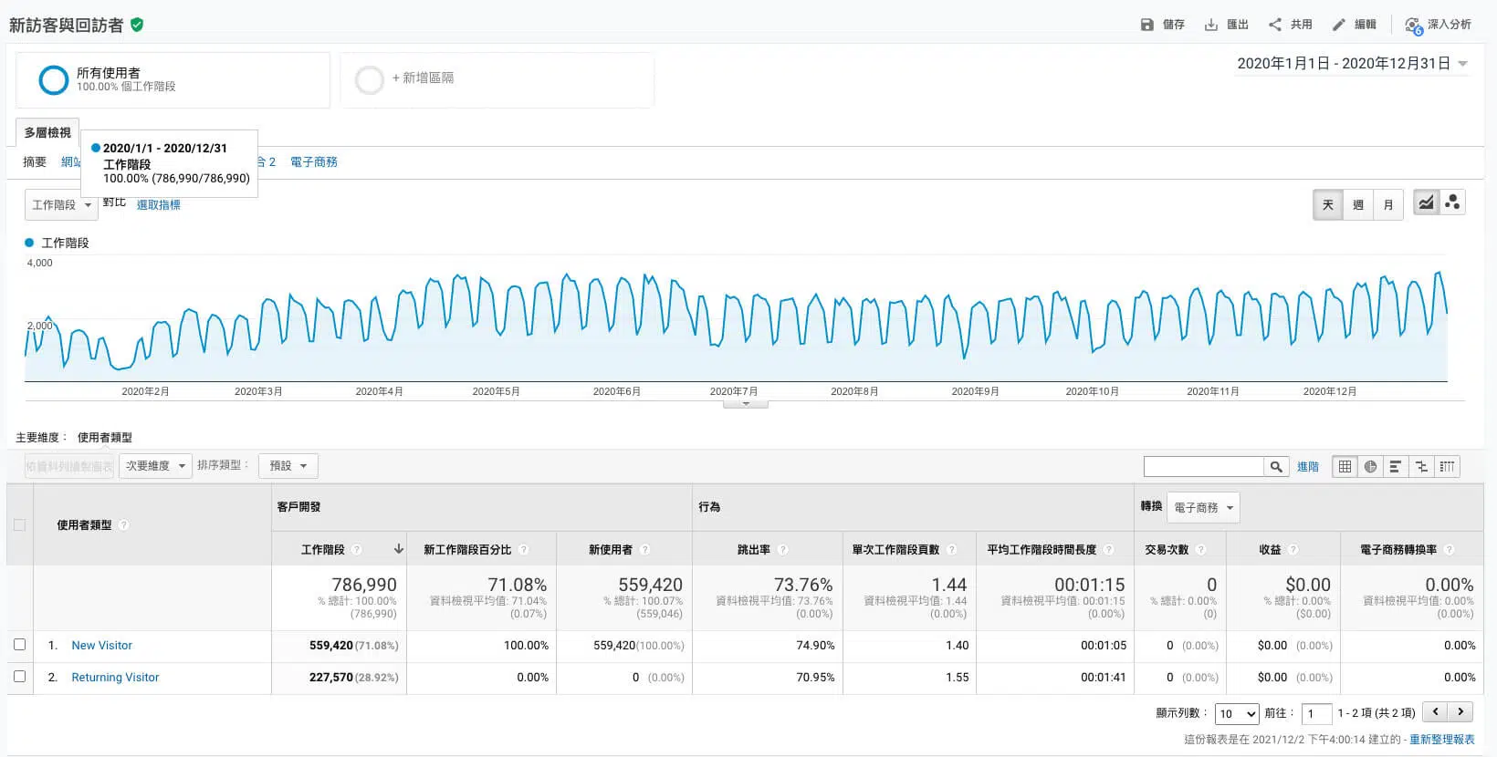Open the 顯示列數 rows dropdown
The width and height of the screenshot is (1497, 757).
coord(1237,713)
